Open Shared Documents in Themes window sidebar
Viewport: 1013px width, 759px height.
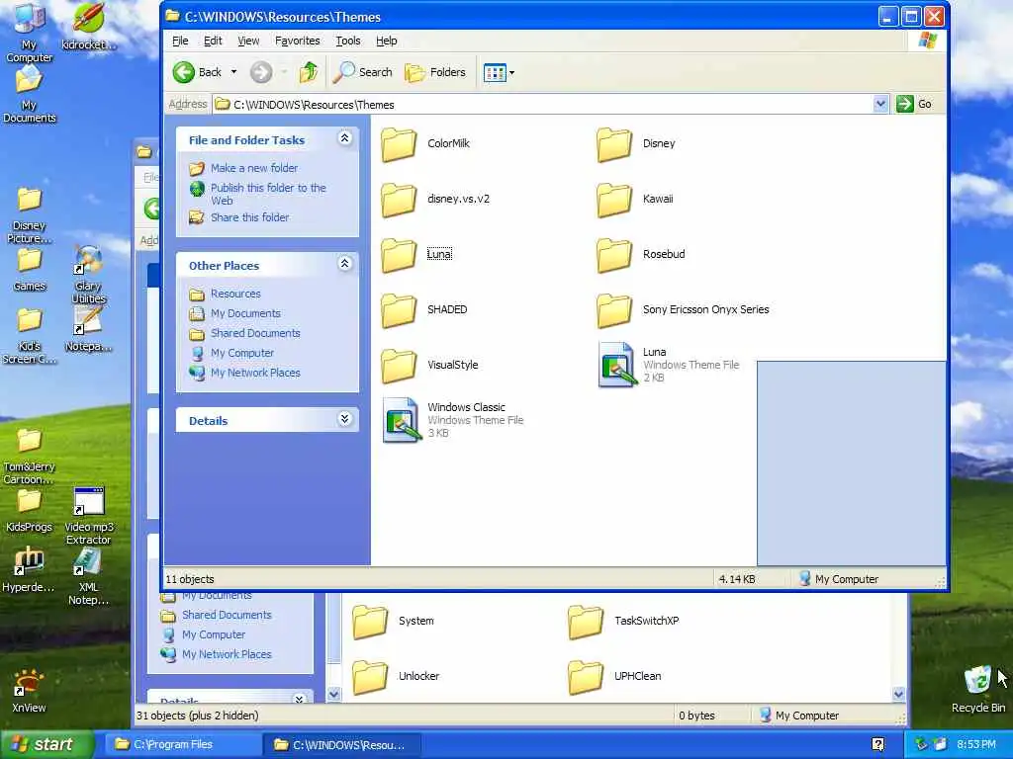(255, 333)
